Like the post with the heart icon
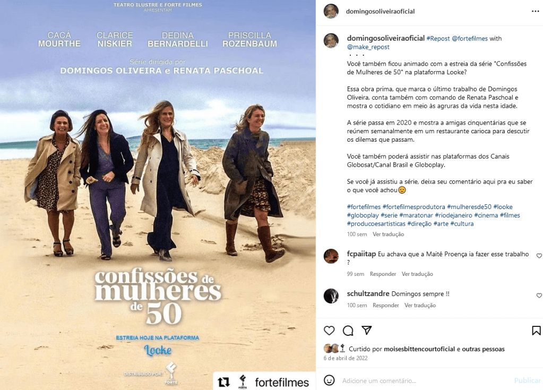The width and height of the screenshot is (543, 390). (329, 331)
